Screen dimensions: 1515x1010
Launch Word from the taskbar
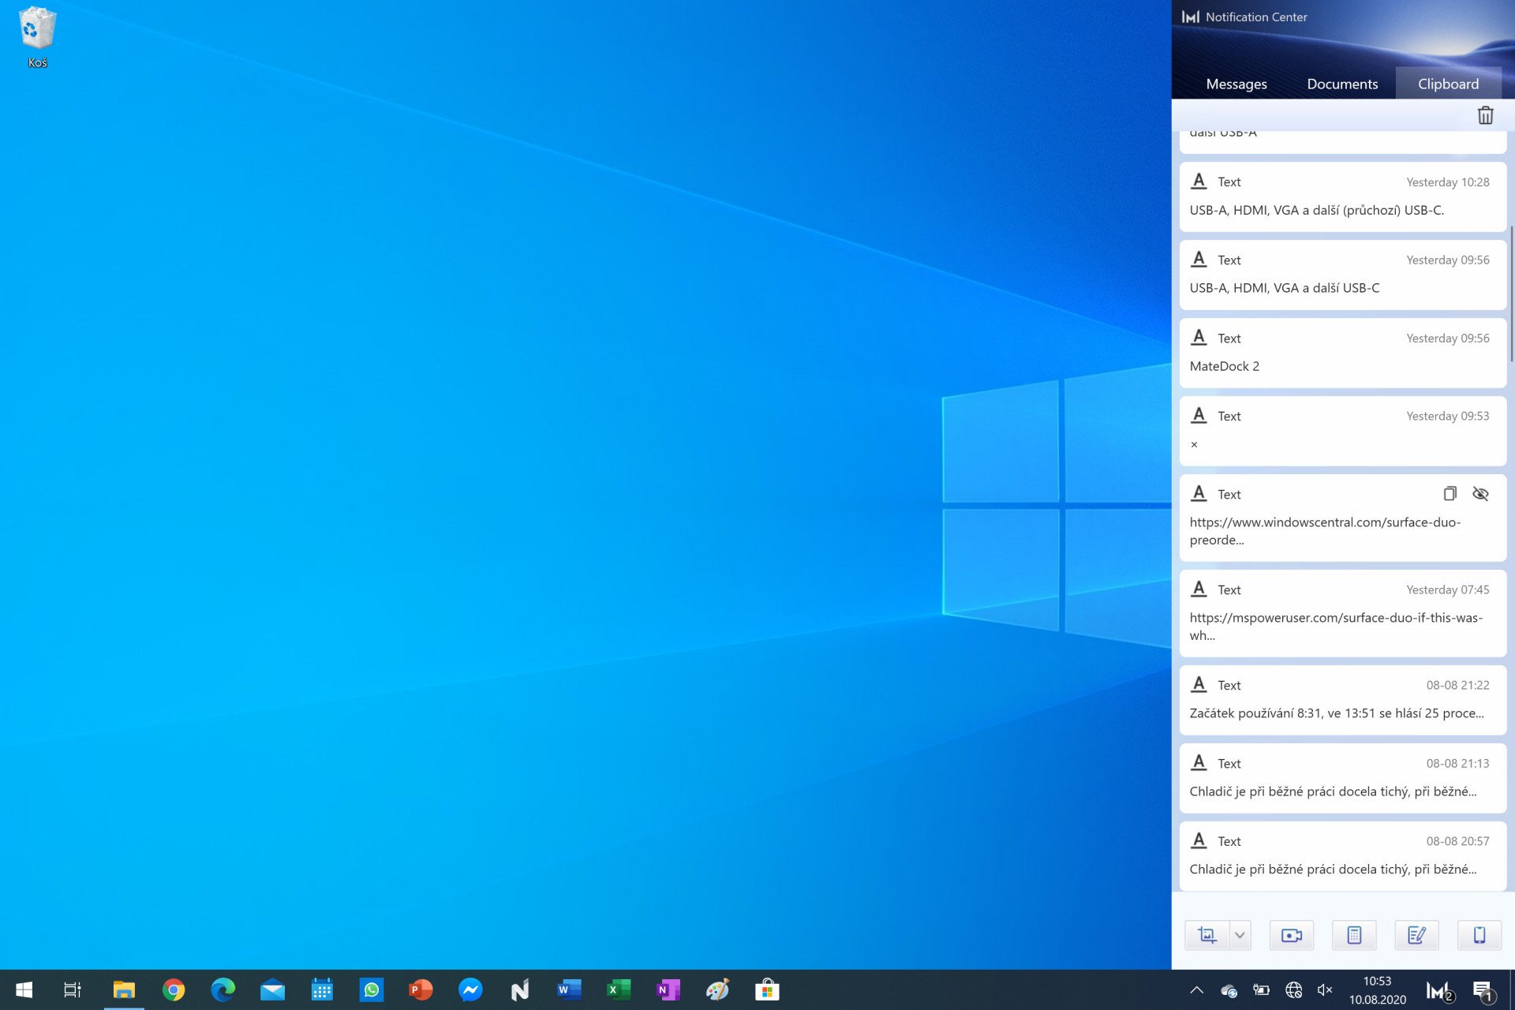570,989
